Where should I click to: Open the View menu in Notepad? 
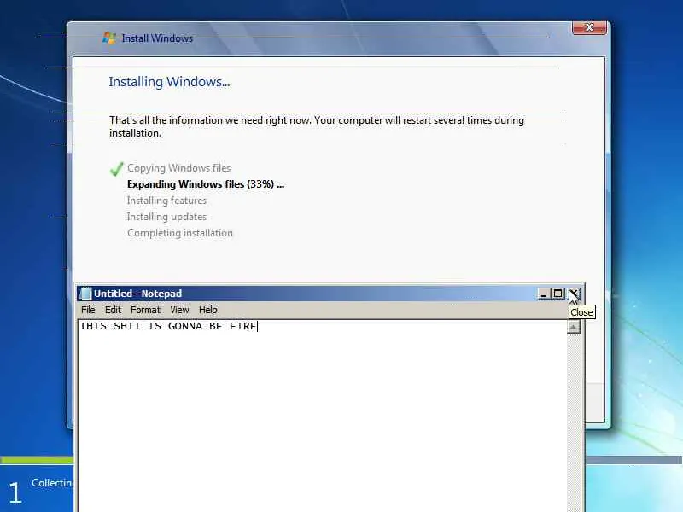click(179, 310)
